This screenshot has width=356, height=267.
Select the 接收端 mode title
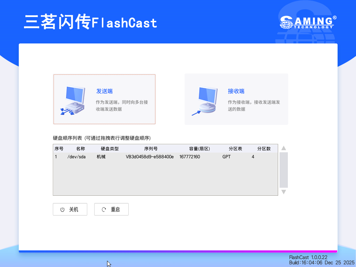pos(236,91)
